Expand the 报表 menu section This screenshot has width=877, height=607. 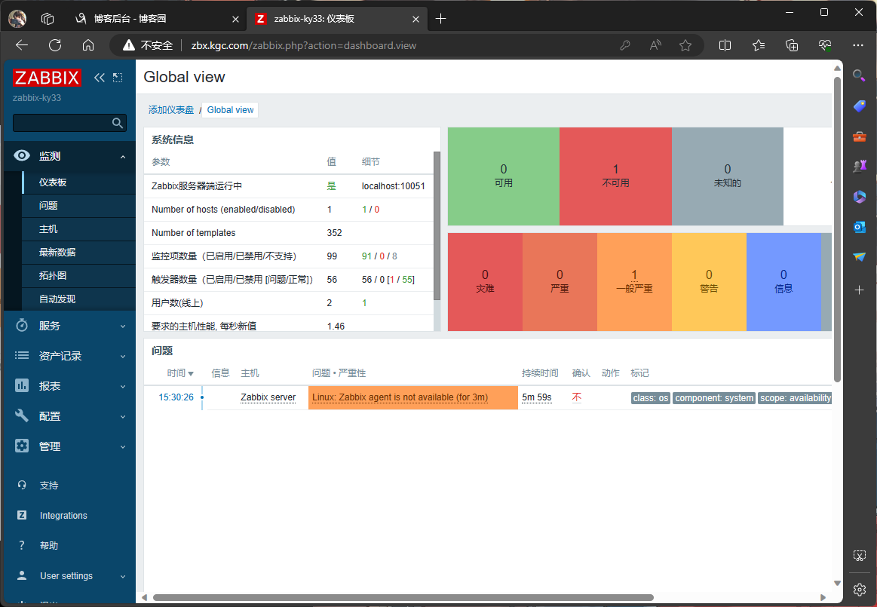tap(70, 386)
